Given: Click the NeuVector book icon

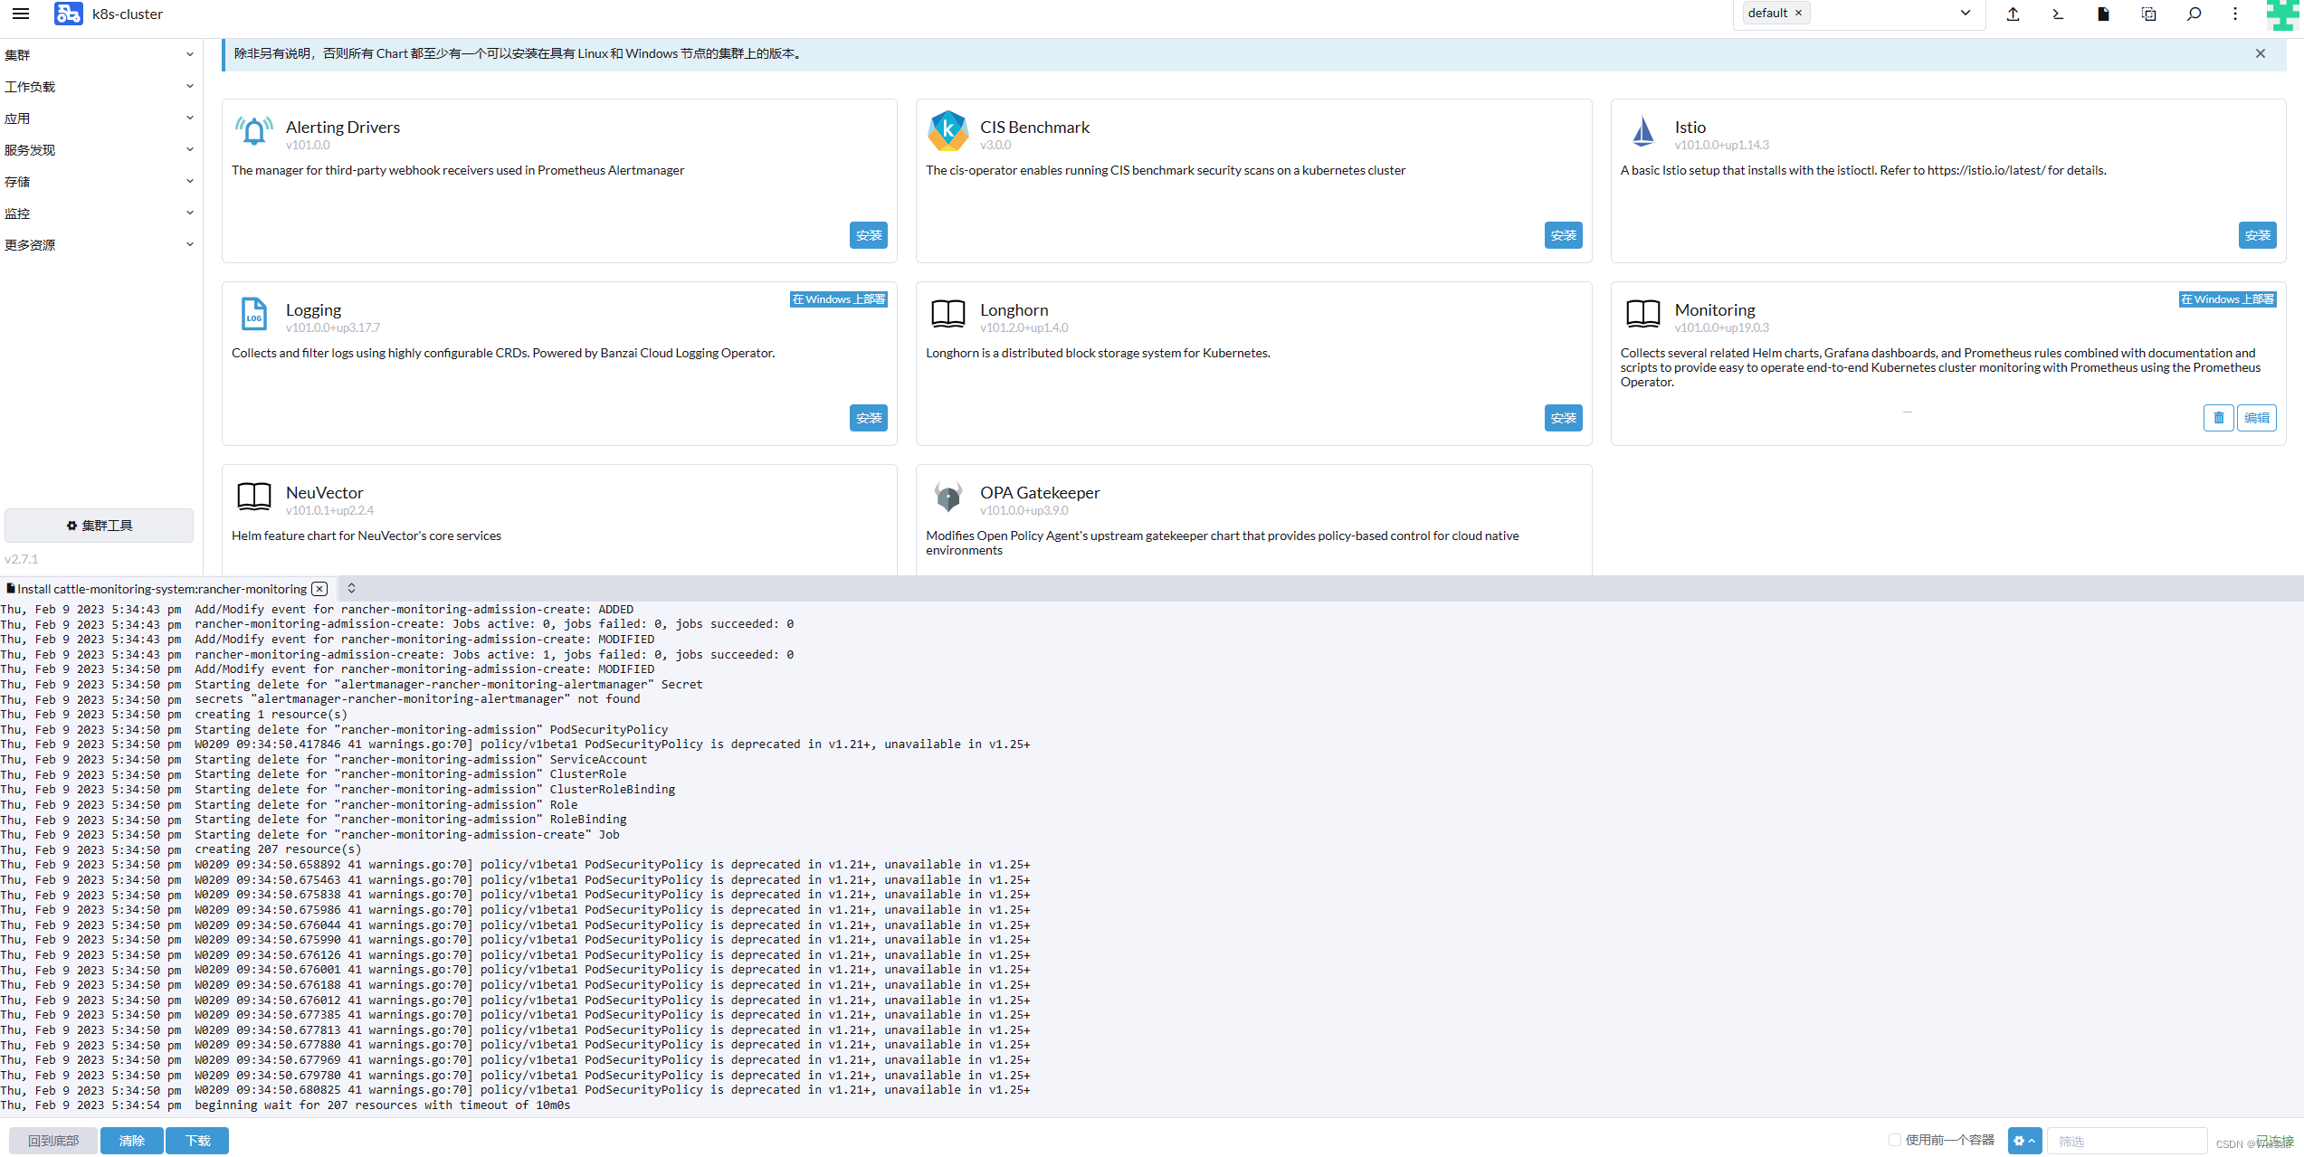Looking at the screenshot, I should point(253,497).
